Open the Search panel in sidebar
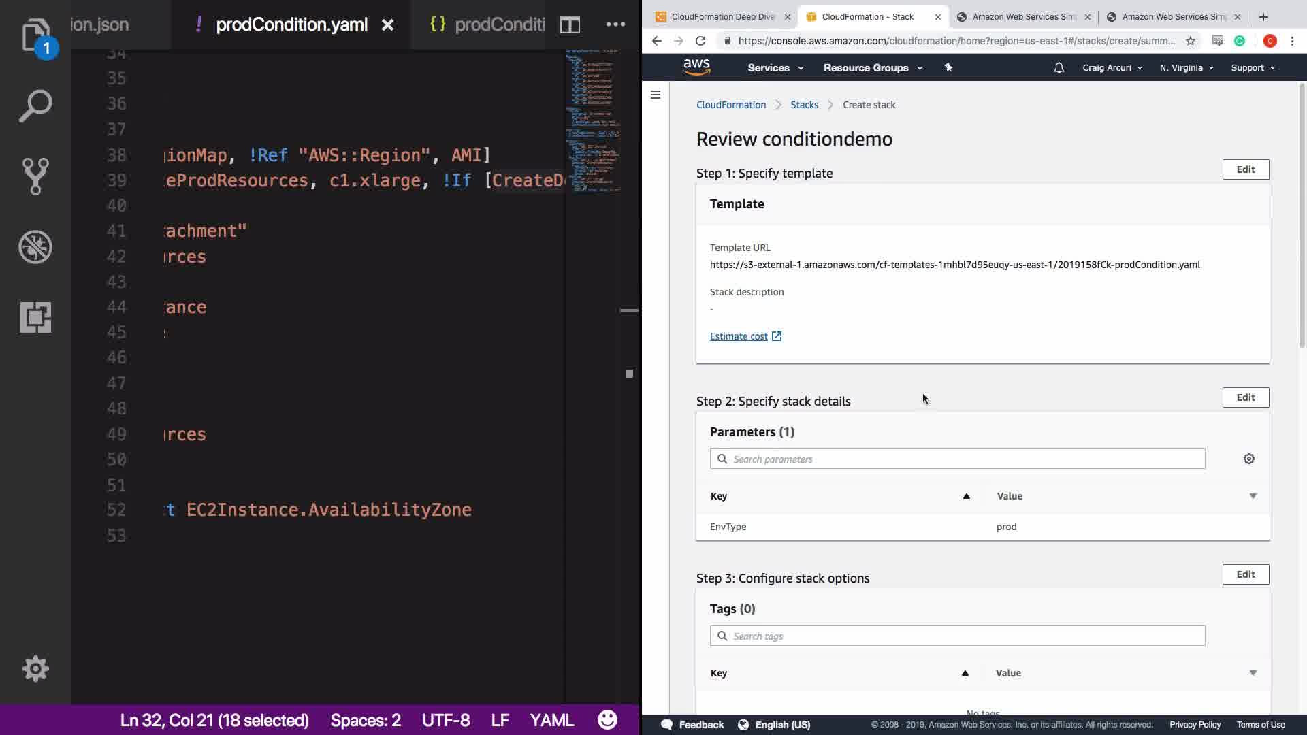The width and height of the screenshot is (1307, 735). click(x=35, y=106)
